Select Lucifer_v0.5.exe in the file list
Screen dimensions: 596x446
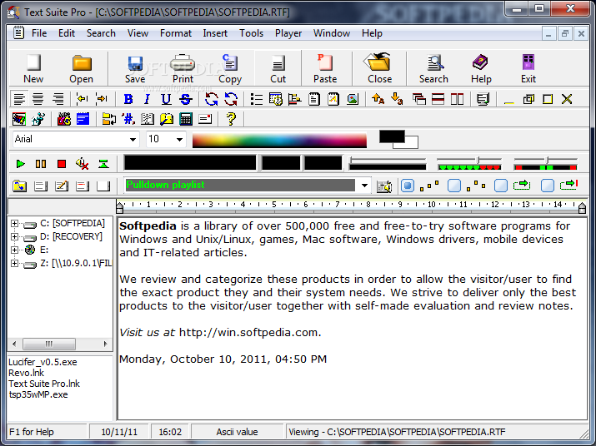43,362
